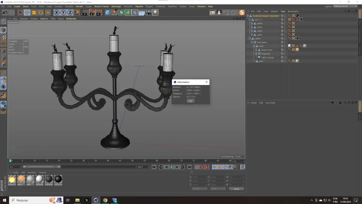362x204 pixels.
Task: Render to Picture Viewer icon
Action: click(92, 12)
